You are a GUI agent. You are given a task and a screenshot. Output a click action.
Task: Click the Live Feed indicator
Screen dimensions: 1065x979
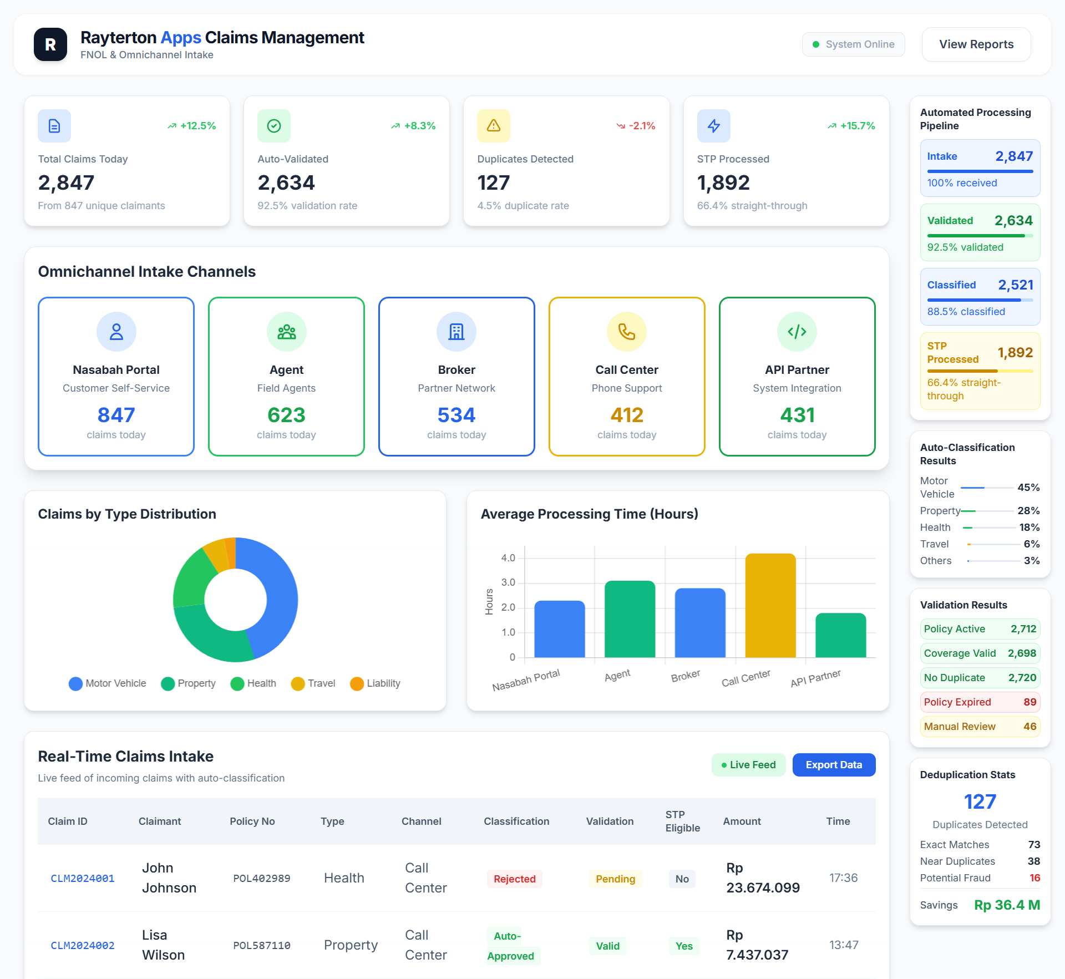click(748, 765)
